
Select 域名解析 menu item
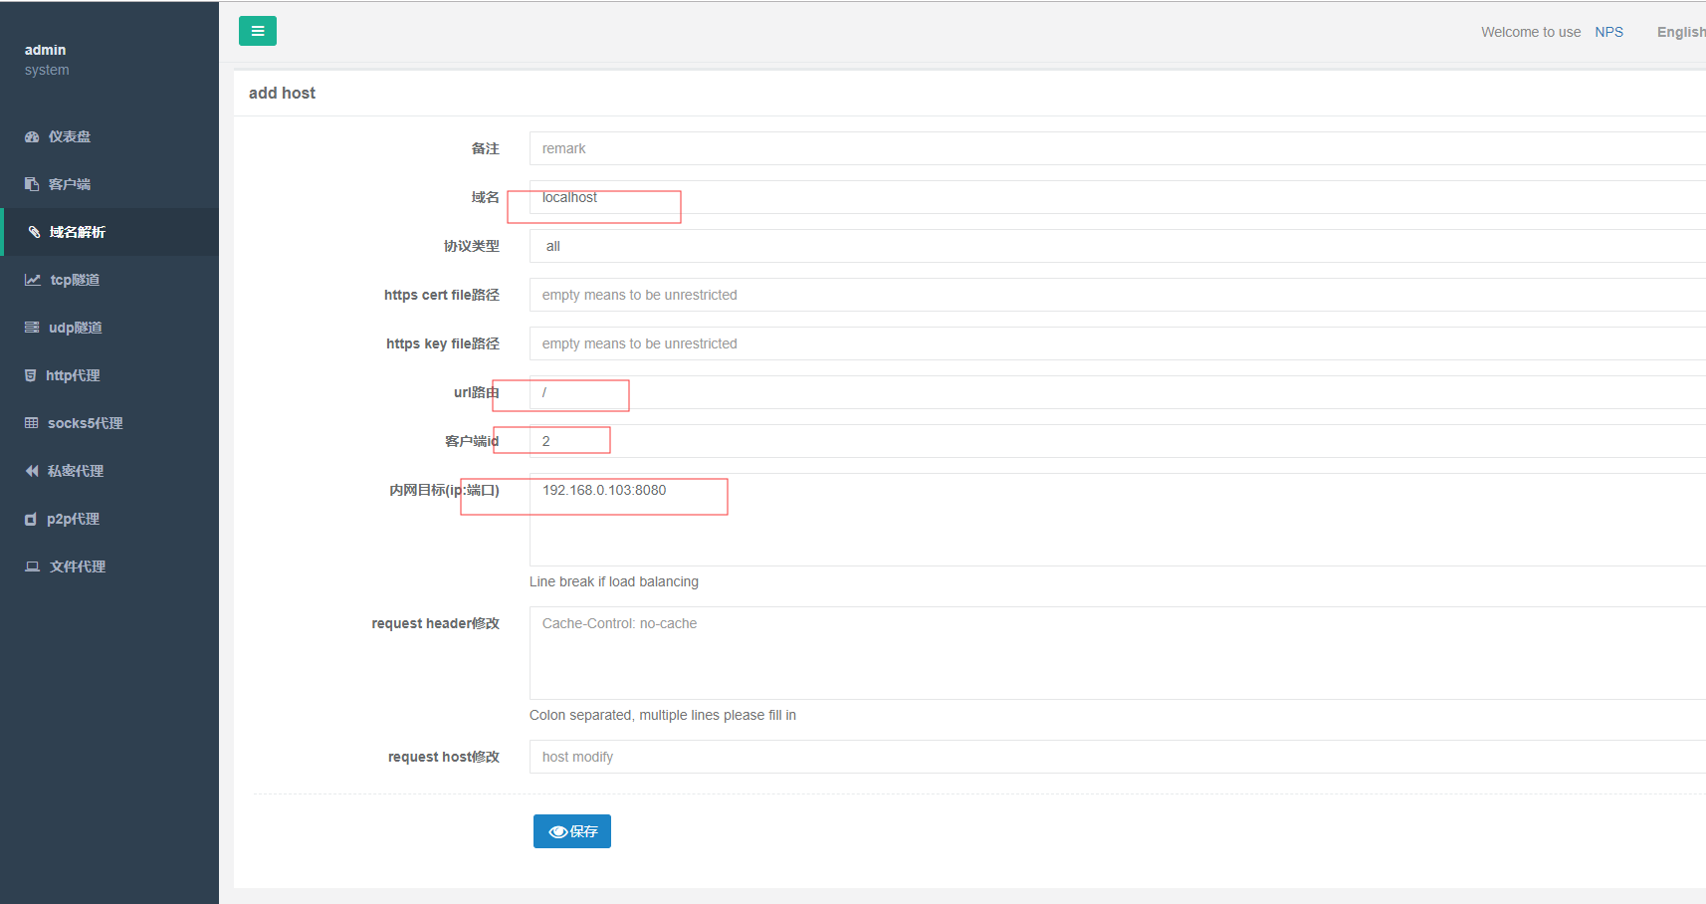tap(109, 232)
